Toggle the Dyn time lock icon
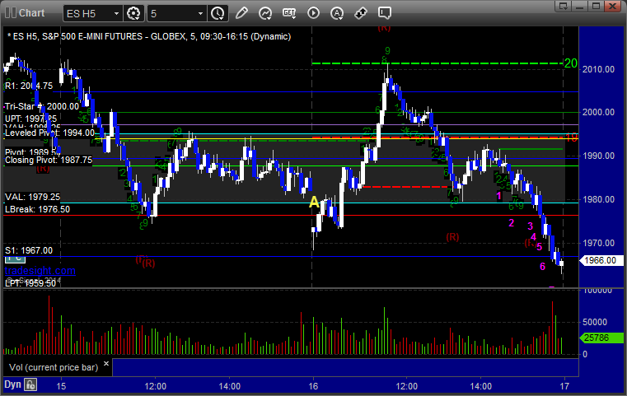Screen dimensions: 627x396 (30, 384)
